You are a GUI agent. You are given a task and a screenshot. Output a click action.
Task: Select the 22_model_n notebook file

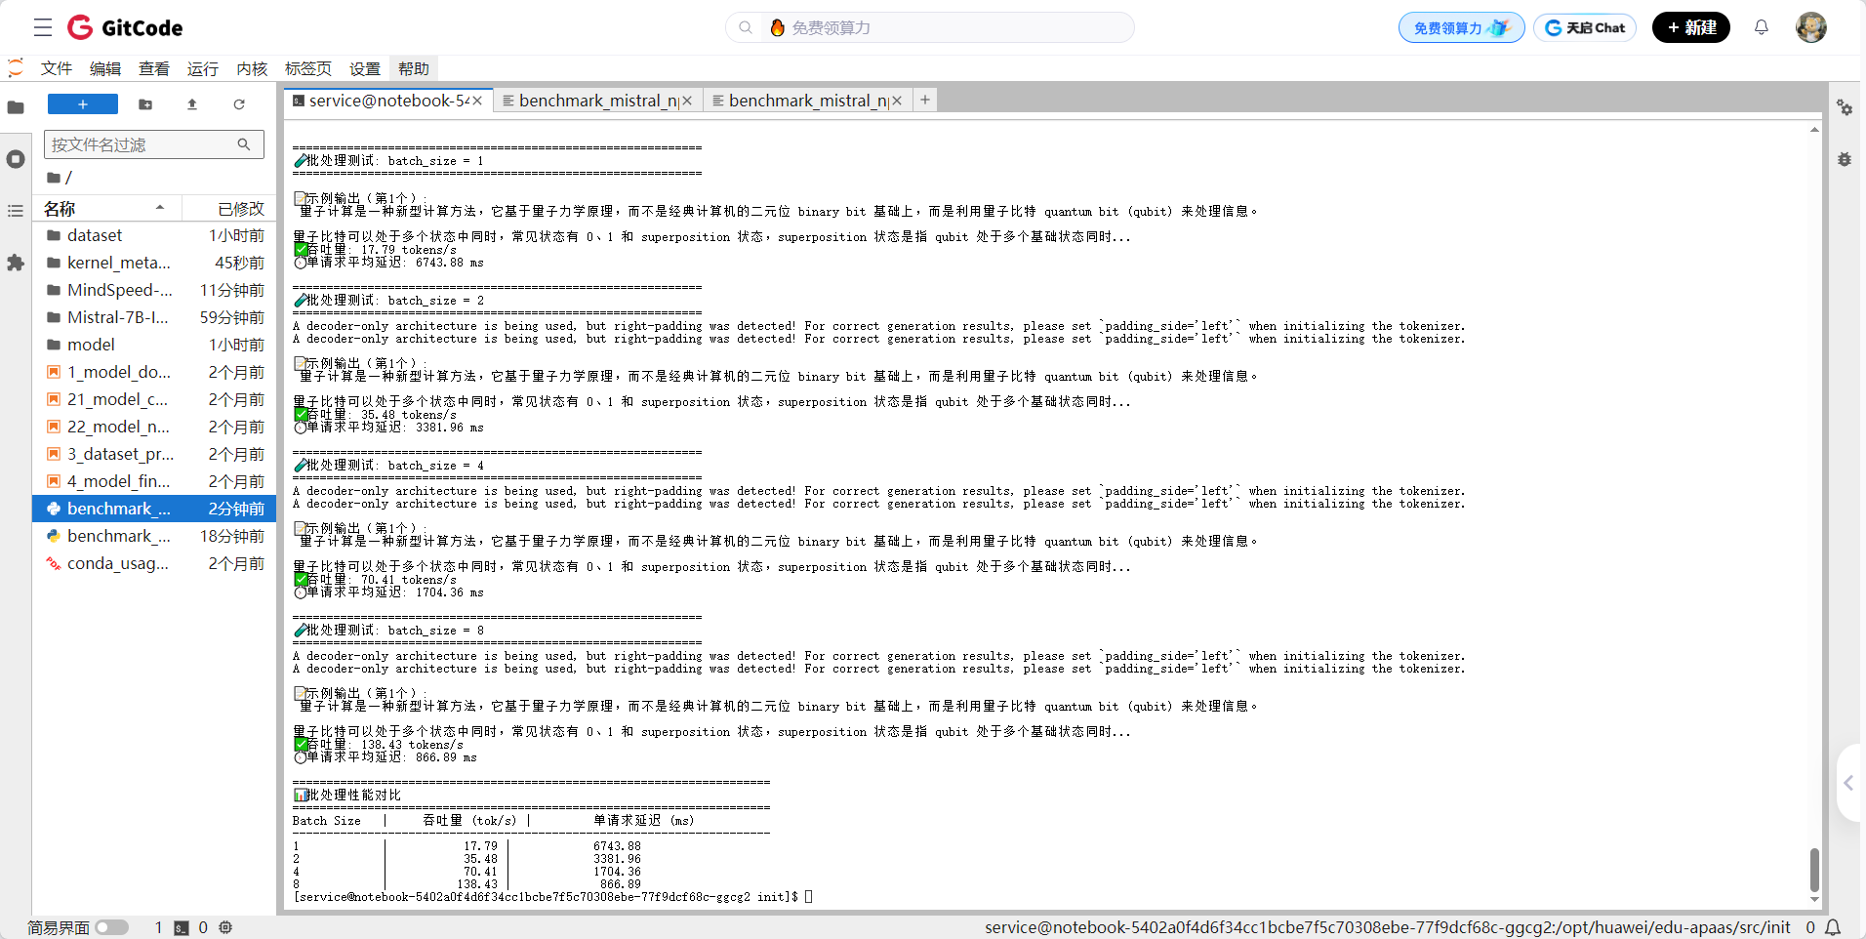[x=156, y=427]
